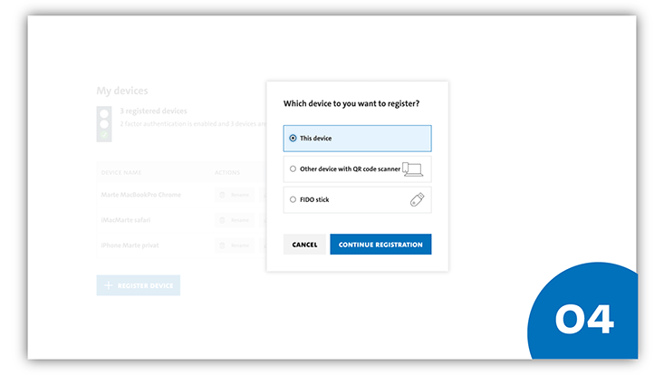Click the FIDO USB stick icon
Viewport: 664px width, 375px height.
(x=416, y=199)
